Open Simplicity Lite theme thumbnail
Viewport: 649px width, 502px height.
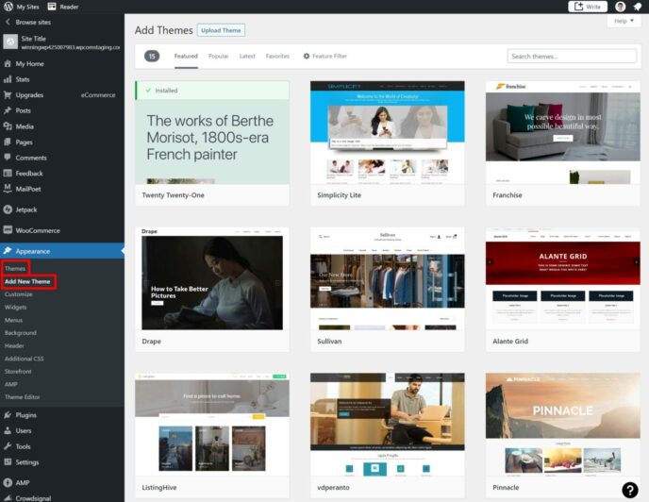(388, 132)
